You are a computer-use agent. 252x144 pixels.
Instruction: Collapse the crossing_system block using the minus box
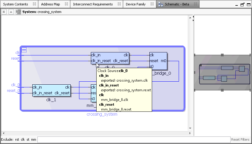click(x=24, y=50)
